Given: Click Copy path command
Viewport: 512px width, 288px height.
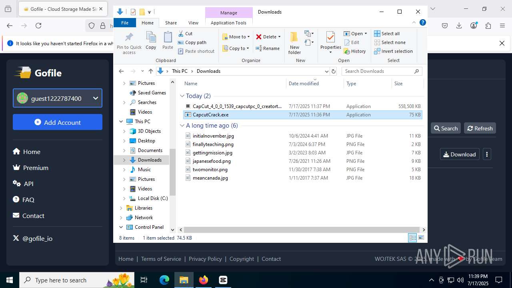Looking at the screenshot, I should [192, 42].
